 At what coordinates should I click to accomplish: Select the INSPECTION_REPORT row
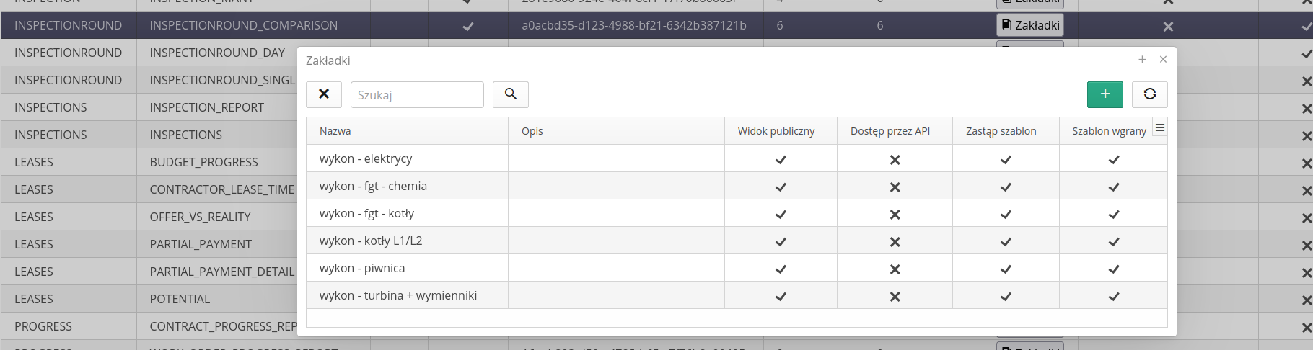[206, 108]
